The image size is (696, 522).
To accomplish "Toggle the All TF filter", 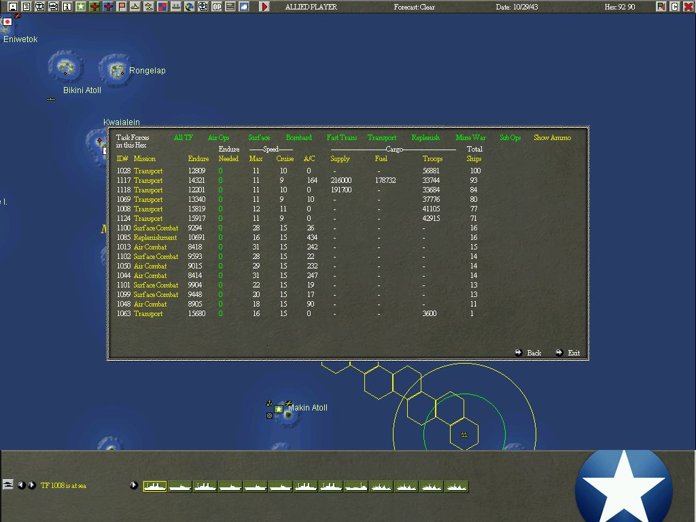I will [184, 137].
